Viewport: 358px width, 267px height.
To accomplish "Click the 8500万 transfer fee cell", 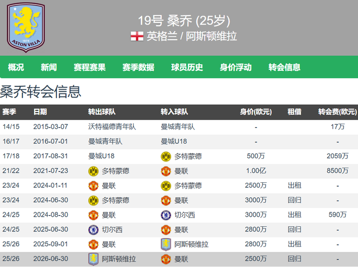I will (x=337, y=171).
